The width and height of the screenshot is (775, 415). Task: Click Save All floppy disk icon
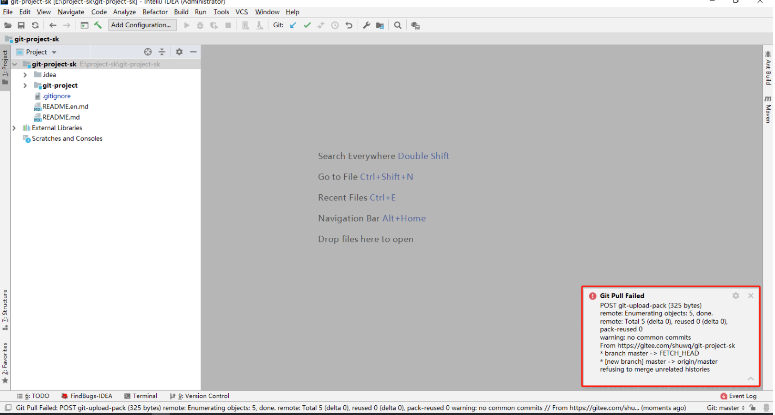pyautogui.click(x=21, y=25)
